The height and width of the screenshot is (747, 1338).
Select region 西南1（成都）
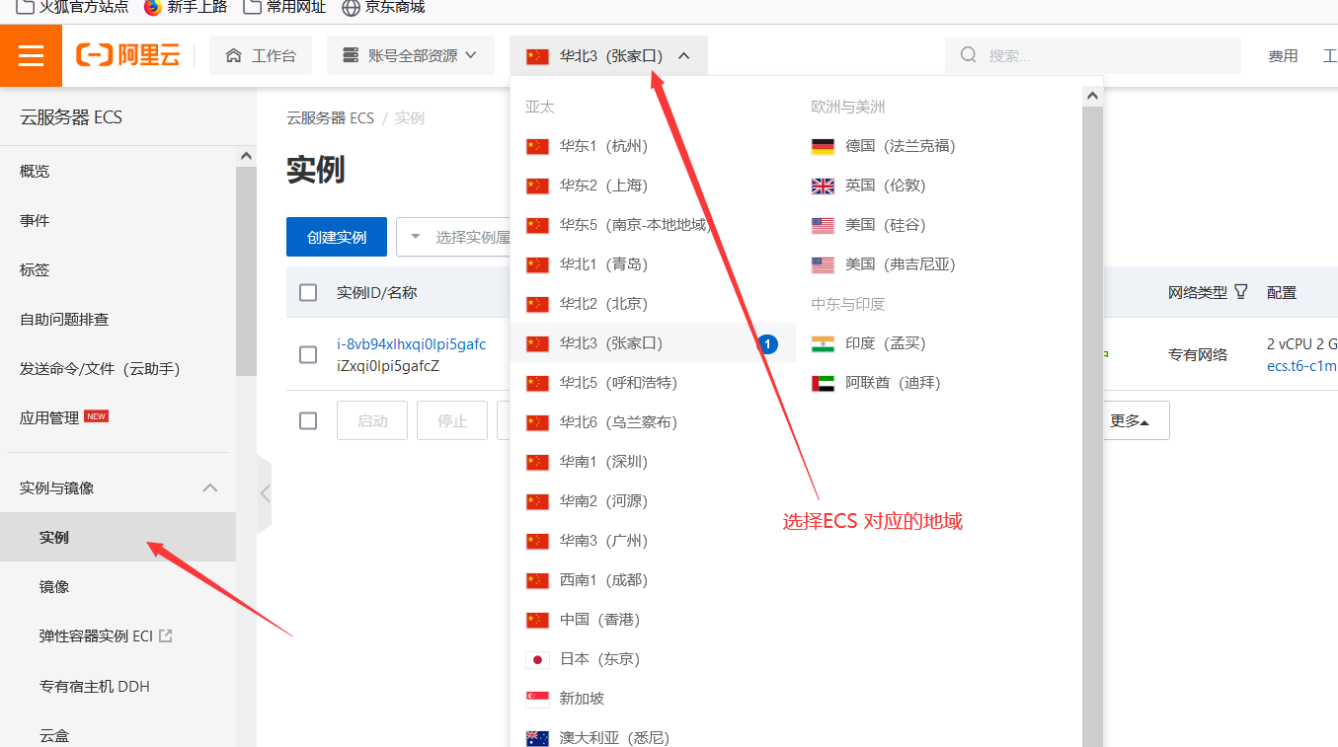click(x=653, y=580)
